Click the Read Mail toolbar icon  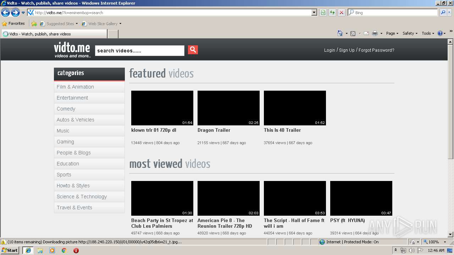[366, 33]
